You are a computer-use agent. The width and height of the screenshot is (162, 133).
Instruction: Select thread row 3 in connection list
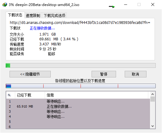coord(78,111)
